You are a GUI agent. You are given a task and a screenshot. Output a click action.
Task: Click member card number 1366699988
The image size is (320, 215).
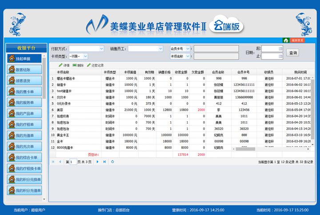click(244, 97)
